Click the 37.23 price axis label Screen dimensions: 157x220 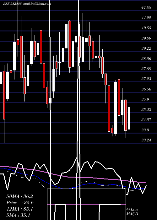click(x=146, y=79)
